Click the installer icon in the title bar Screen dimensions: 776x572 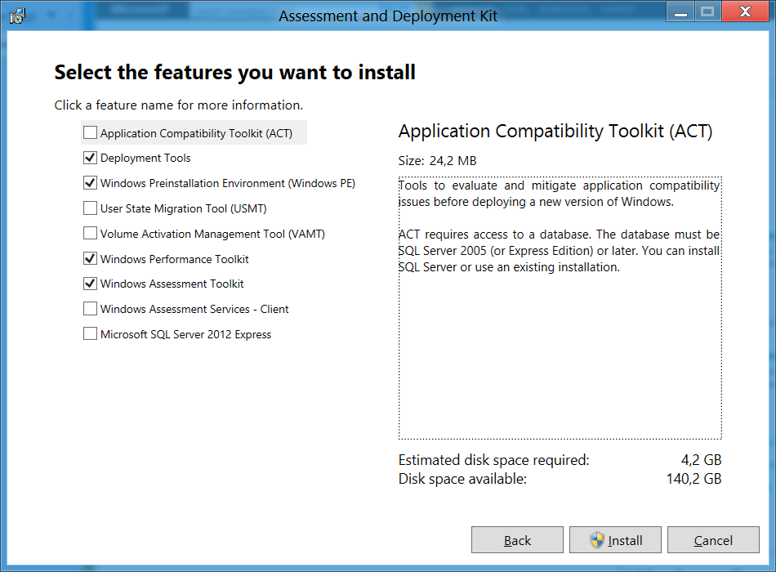point(17,16)
